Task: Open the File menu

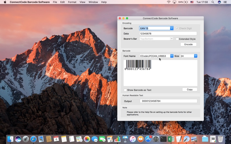Action: tap(55, 2)
